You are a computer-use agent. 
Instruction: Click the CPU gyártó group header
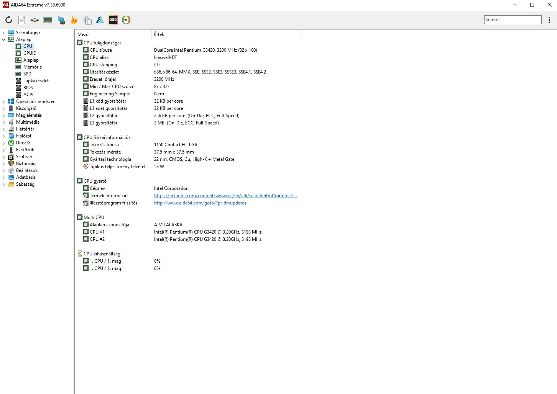tap(92, 181)
